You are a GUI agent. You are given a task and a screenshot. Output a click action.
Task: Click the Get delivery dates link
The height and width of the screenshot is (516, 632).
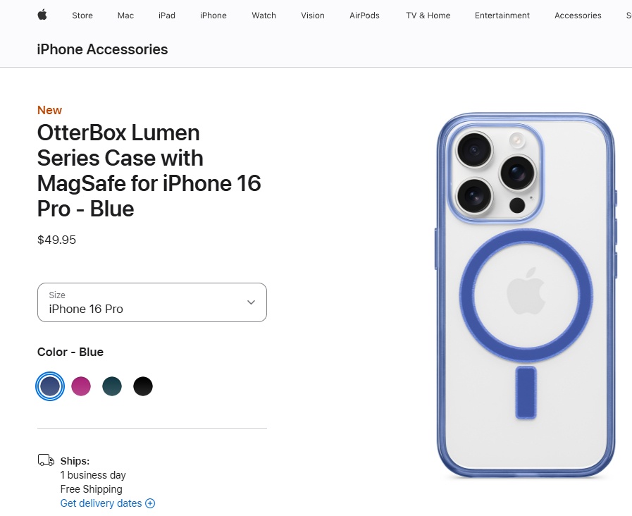(x=101, y=503)
